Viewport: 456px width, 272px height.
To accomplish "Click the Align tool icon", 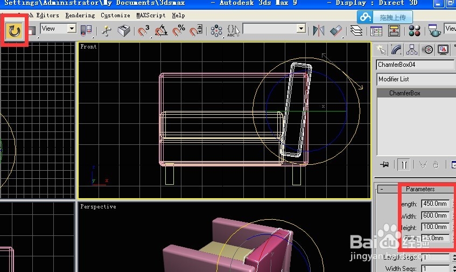I will pyautogui.click(x=336, y=31).
